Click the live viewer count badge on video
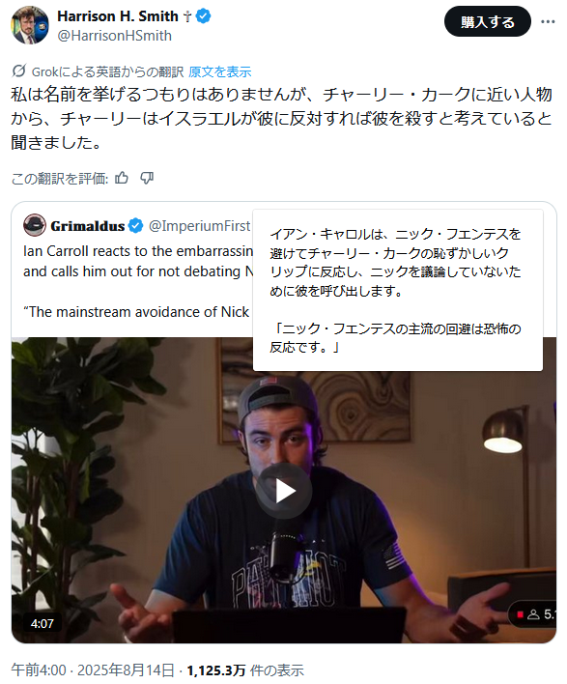 (533, 614)
